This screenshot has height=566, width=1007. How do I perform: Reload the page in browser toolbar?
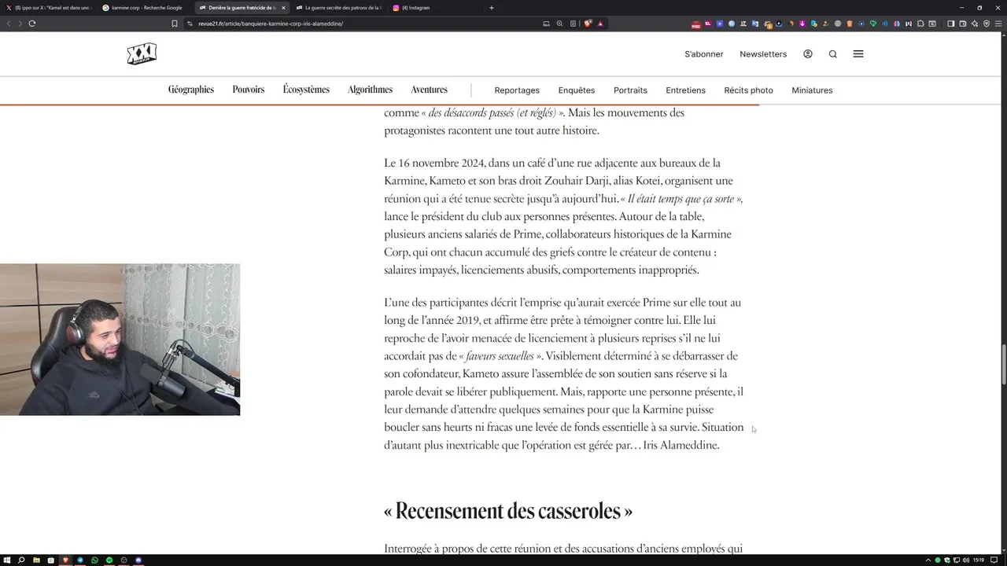tap(32, 24)
